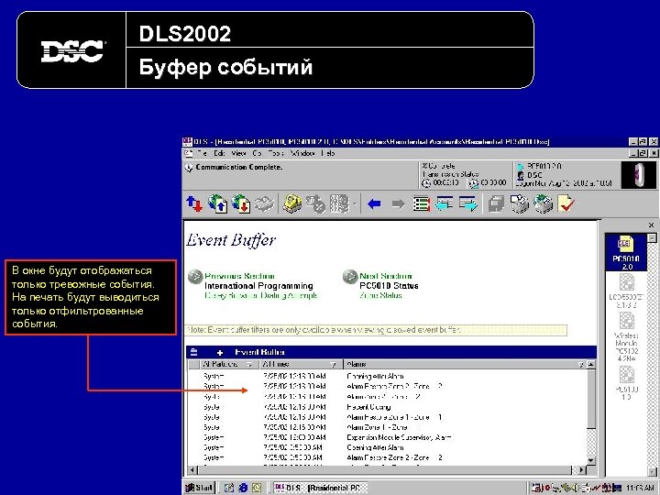Click the greyed disconnect toolbar icon
This screenshot has width=660, height=495.
point(315,204)
